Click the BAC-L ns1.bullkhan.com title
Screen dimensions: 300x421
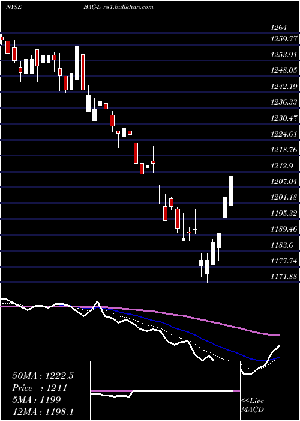[x=118, y=7]
